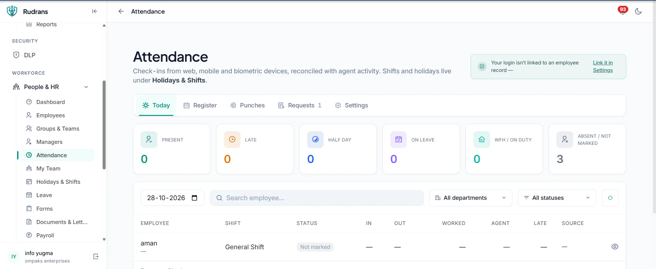Screen dimensions: 656x269
Task: Click the Late summary card icon
Action: tap(232, 139)
